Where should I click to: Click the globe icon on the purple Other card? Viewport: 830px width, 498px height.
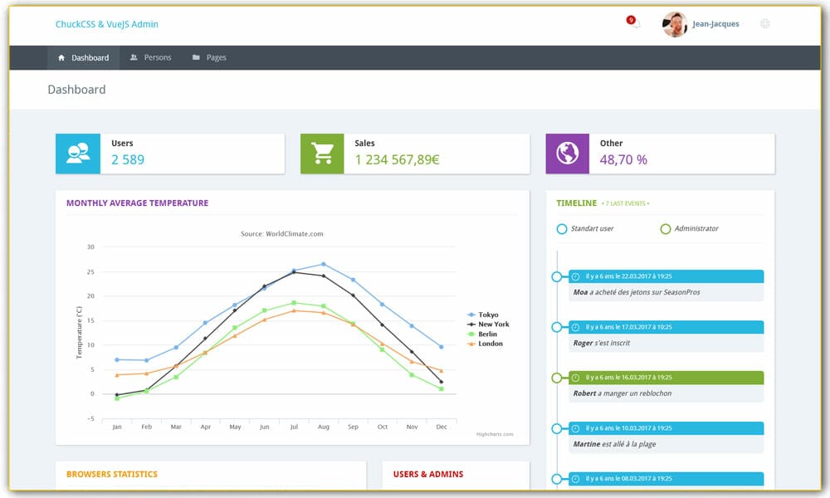567,153
